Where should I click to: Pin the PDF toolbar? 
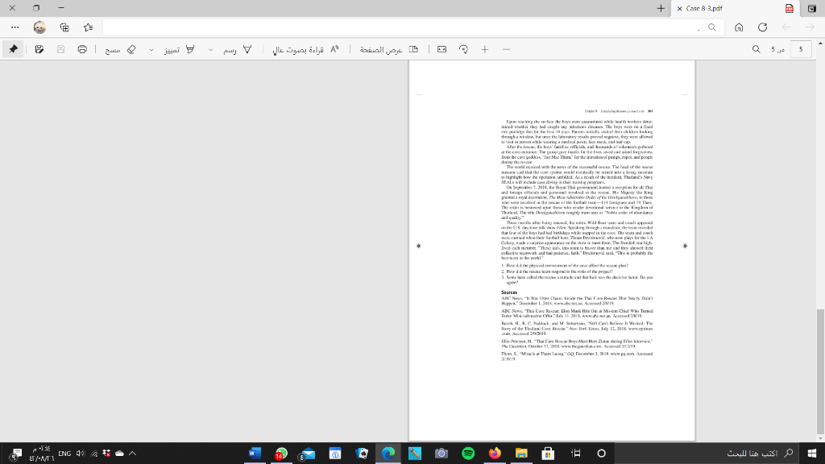tap(13, 49)
